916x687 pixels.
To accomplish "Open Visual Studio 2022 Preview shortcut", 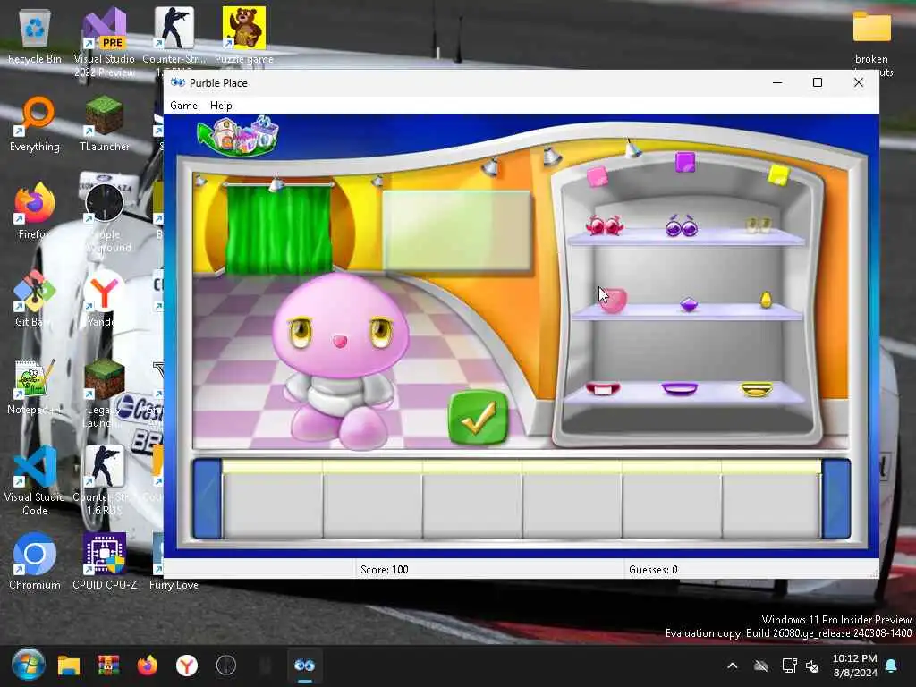I will point(104,42).
